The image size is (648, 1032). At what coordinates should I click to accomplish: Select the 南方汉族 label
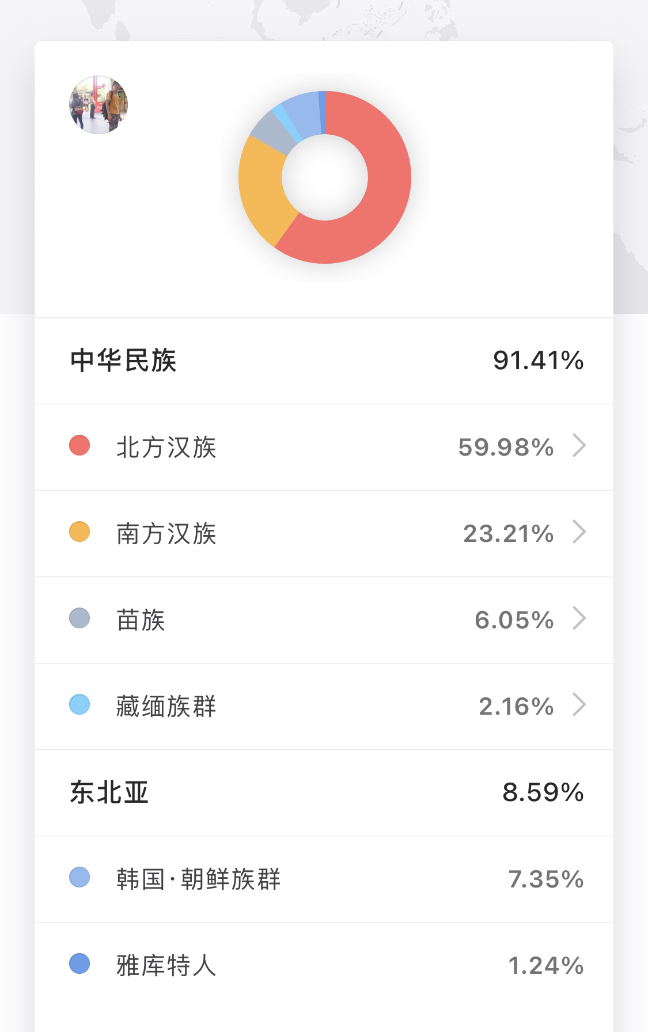(166, 534)
